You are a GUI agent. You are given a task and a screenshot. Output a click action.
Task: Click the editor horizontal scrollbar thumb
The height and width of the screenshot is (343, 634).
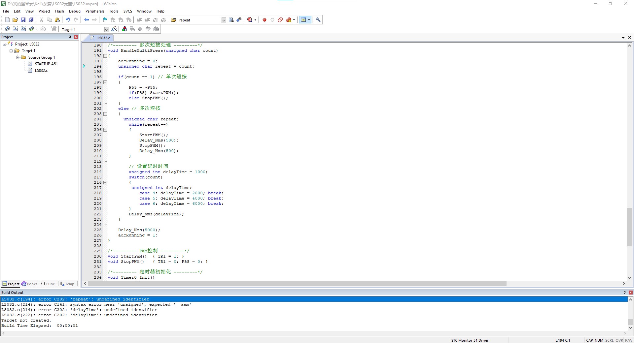pyautogui.click(x=297, y=284)
